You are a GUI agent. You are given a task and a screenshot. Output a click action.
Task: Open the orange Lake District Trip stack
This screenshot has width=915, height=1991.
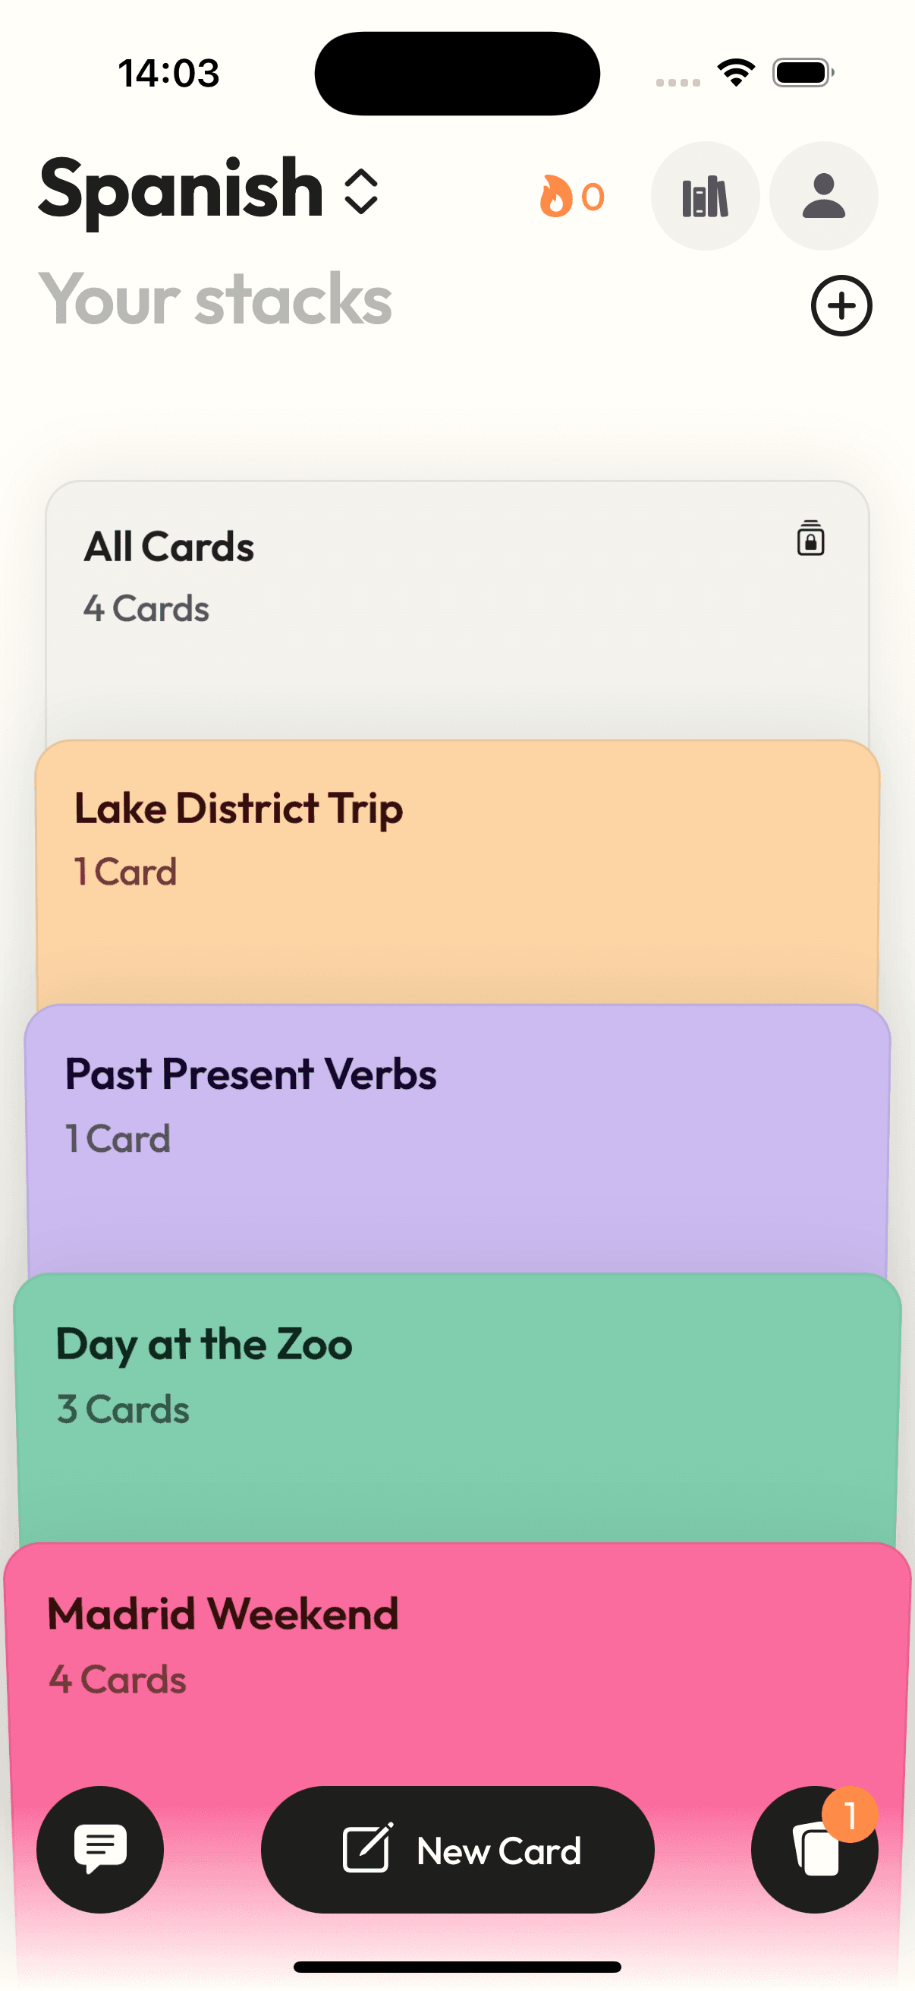[x=457, y=872]
